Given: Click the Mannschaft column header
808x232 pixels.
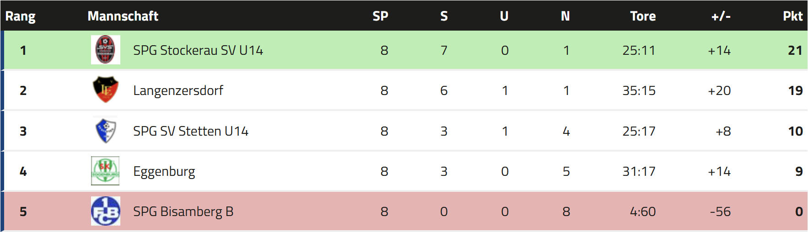Looking at the screenshot, I should [123, 16].
